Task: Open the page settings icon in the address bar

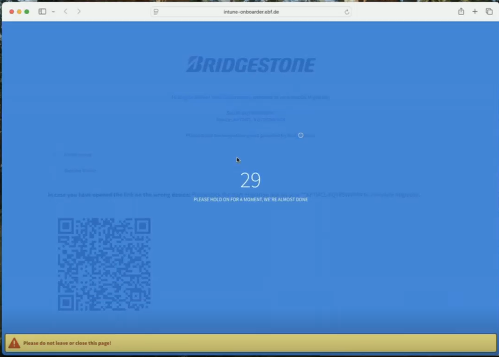Action: (x=156, y=12)
